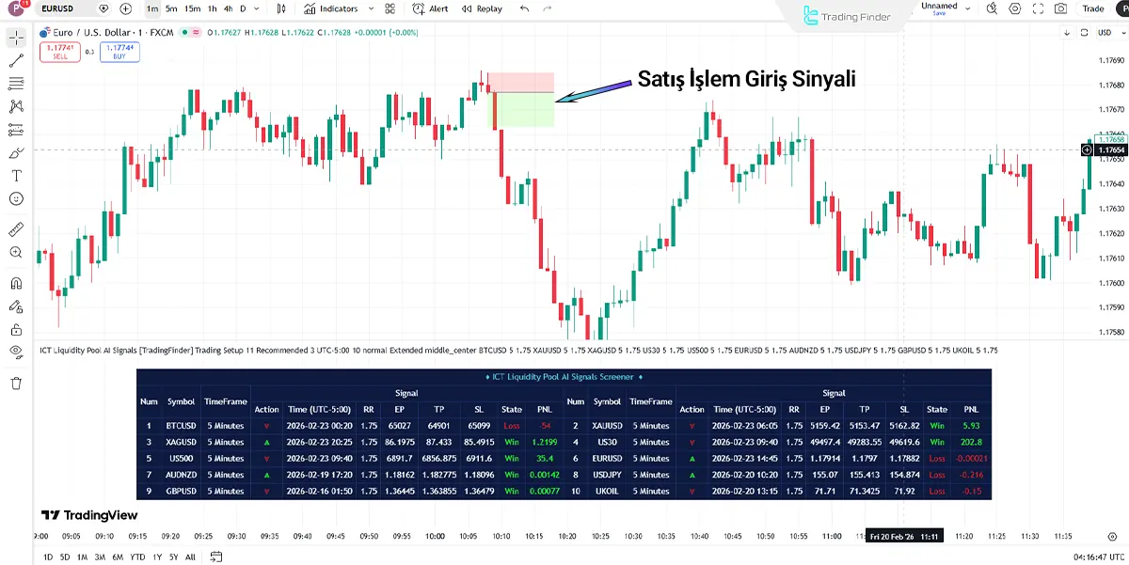Open the forecasting and measurement tools
This screenshot has width=1129, height=565.
pyautogui.click(x=16, y=130)
